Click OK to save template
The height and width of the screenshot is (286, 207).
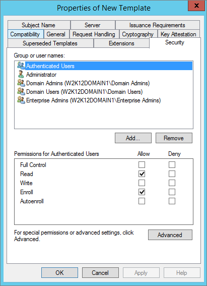[60, 273]
